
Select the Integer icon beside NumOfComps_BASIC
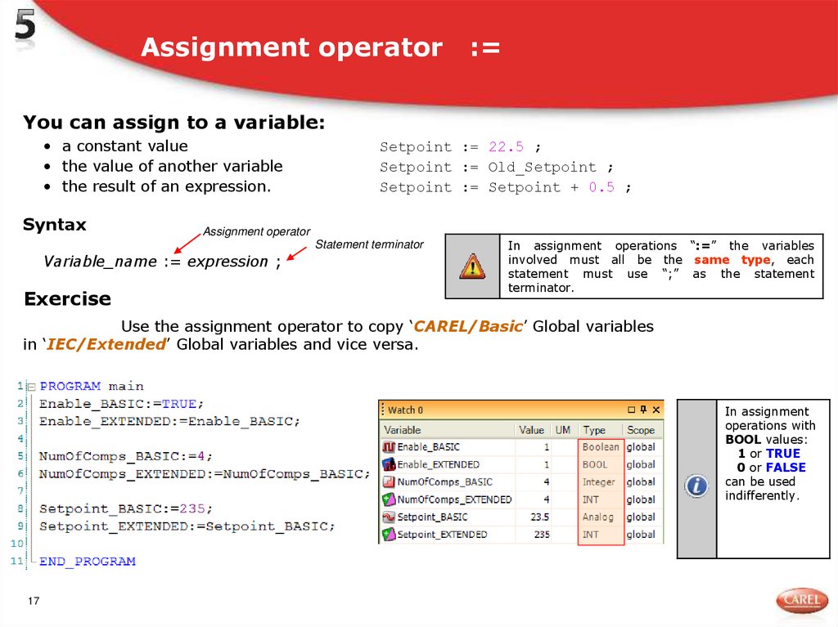[x=388, y=481]
